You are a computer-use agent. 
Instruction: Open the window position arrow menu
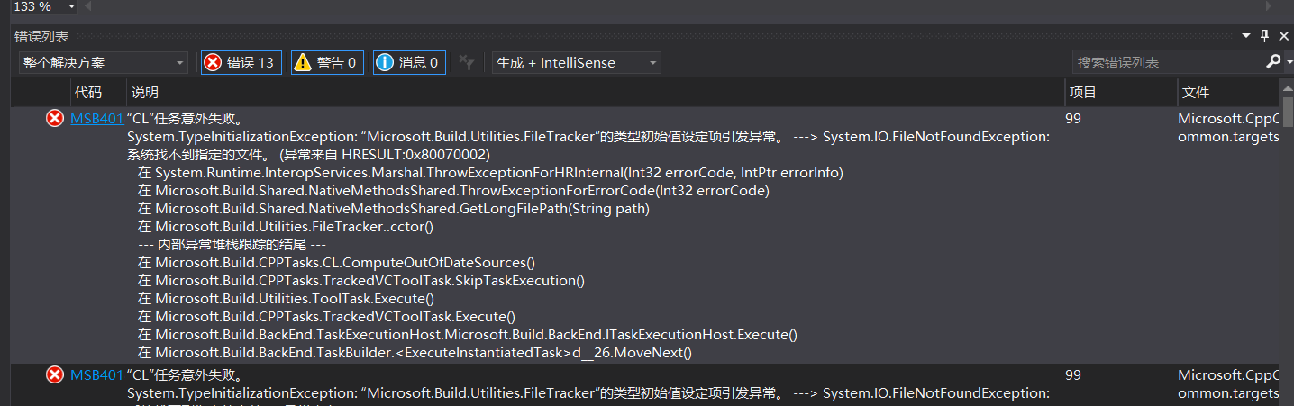coord(1247,36)
